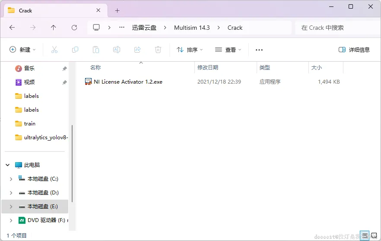Focus the 在 Crack 中搜索 search box
Viewport: 381px width, 241px height.
338,28
